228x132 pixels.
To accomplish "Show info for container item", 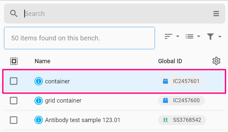I will pos(38,81).
